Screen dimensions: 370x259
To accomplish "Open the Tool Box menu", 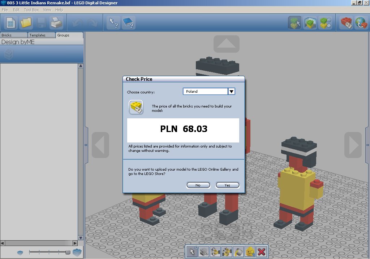I will click(x=31, y=10).
